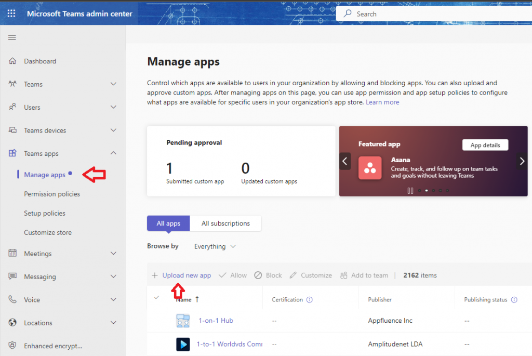Pause the featured app carousel
This screenshot has width=532, height=356.
point(410,191)
